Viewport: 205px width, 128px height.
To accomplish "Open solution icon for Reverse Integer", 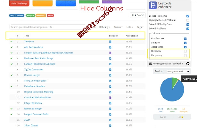I will coord(110,75).
